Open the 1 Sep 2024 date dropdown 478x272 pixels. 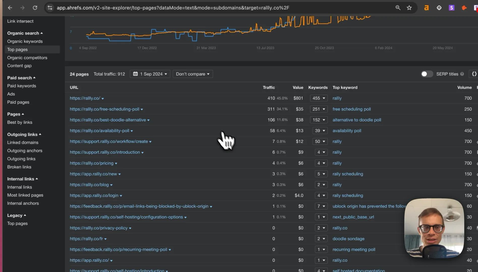150,74
